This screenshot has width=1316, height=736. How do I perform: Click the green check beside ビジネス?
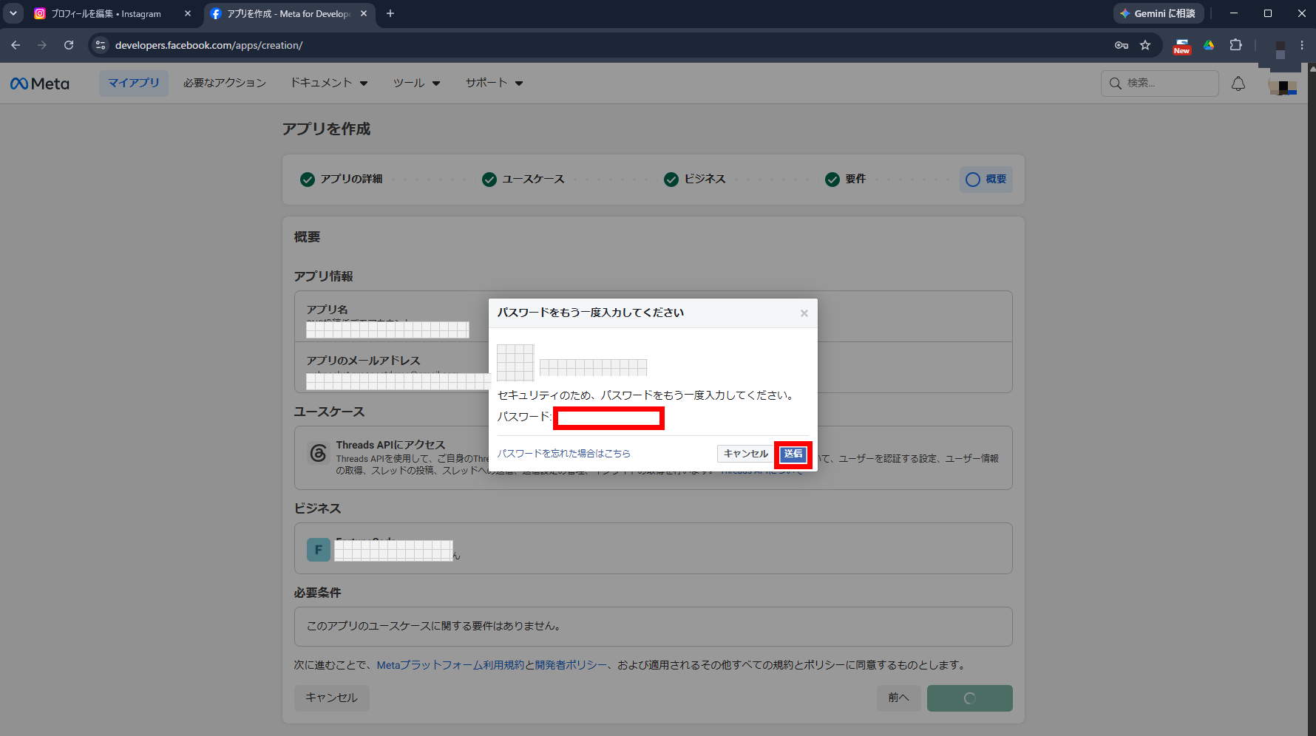[671, 180]
